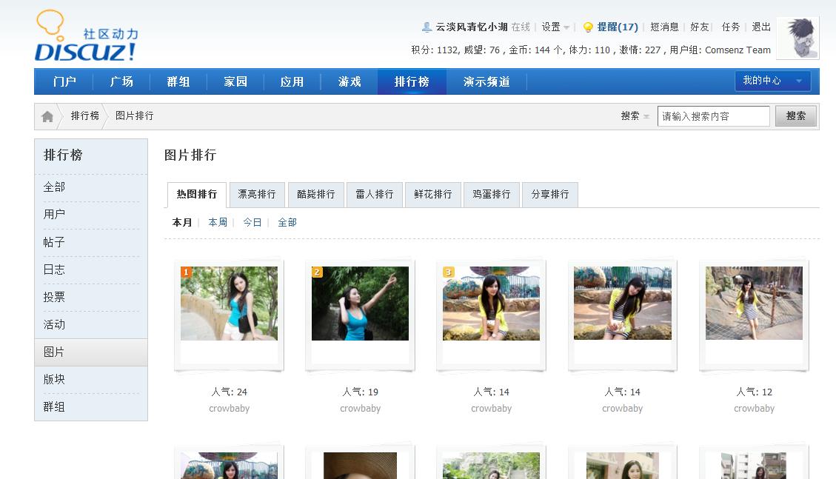Open the rank 1 photo thumbnail
The height and width of the screenshot is (479, 836).
(230, 304)
